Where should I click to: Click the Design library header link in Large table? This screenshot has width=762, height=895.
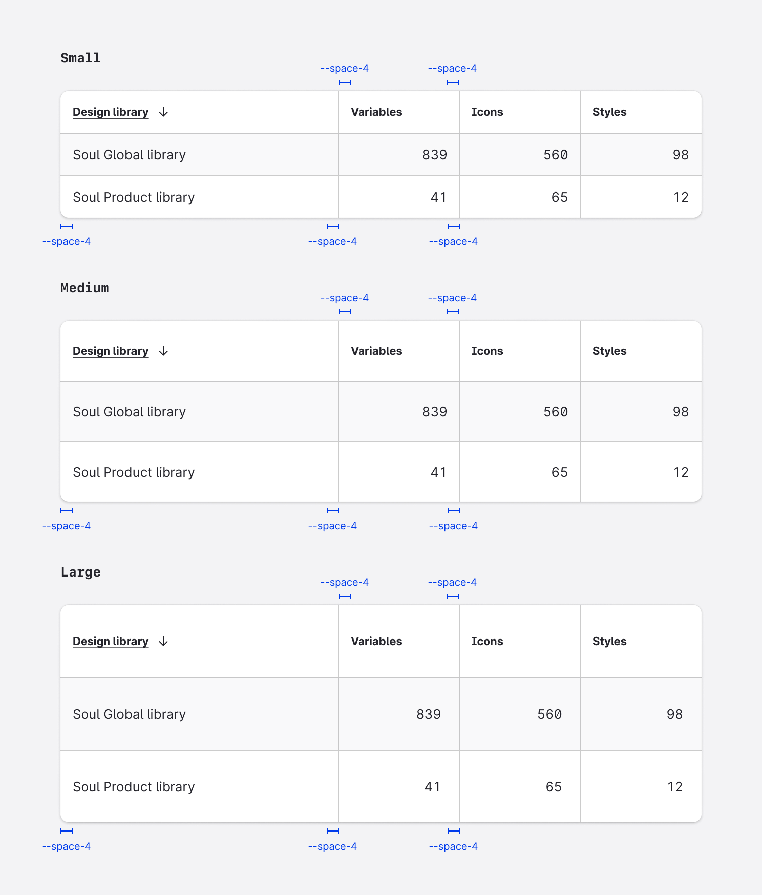click(110, 642)
